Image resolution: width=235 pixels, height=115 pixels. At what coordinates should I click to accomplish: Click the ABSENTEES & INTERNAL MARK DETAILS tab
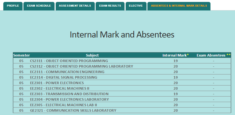click(179, 6)
